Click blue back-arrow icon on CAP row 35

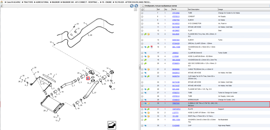coord(145,125)
